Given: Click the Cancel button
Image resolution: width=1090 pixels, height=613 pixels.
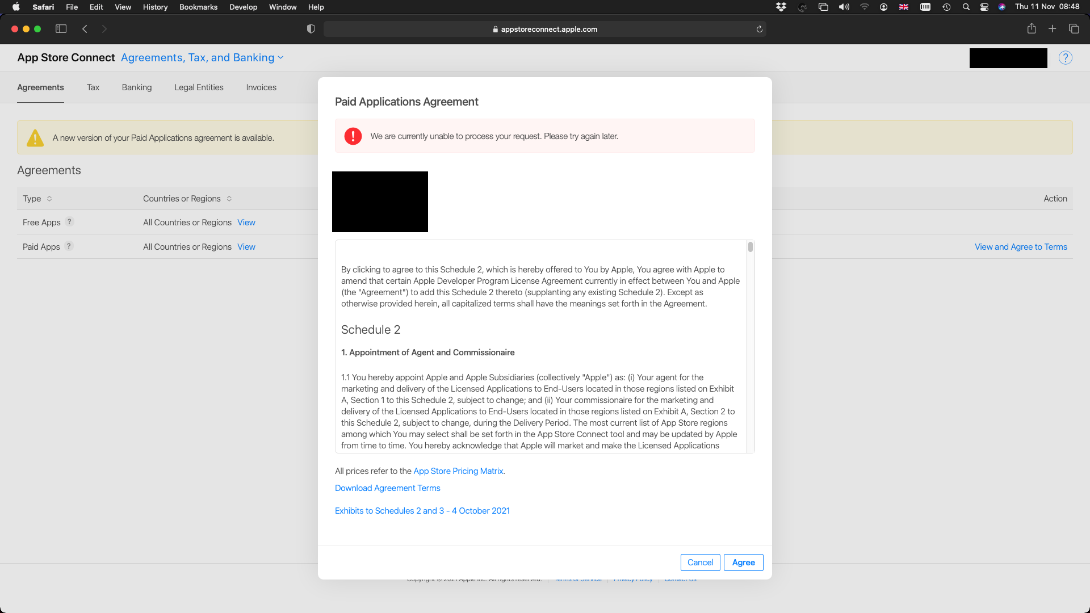Looking at the screenshot, I should pos(700,562).
